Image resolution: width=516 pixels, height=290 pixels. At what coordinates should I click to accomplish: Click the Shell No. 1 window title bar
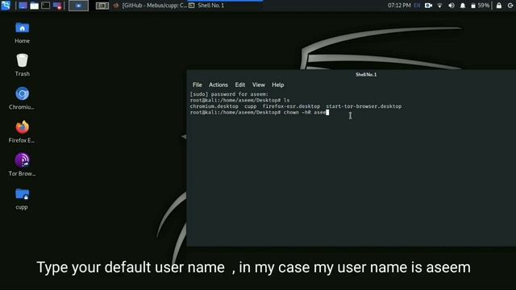pos(352,75)
